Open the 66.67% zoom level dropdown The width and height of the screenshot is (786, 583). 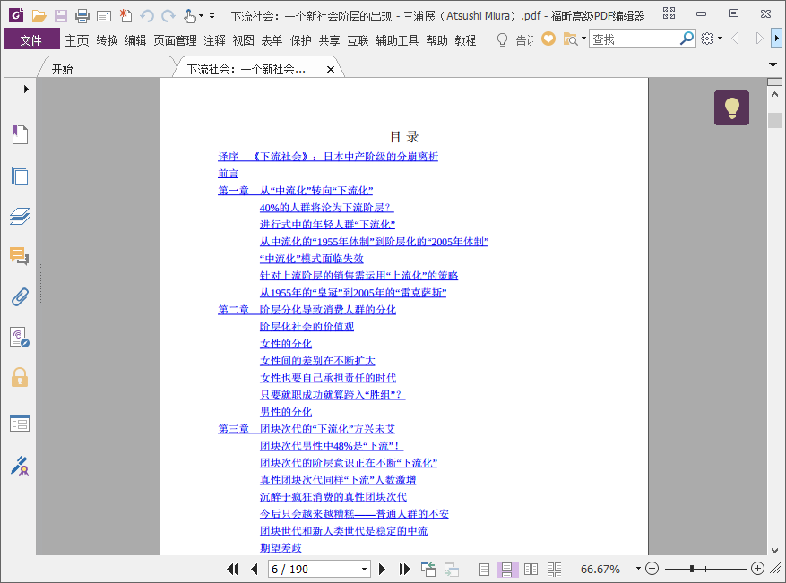click(x=638, y=569)
